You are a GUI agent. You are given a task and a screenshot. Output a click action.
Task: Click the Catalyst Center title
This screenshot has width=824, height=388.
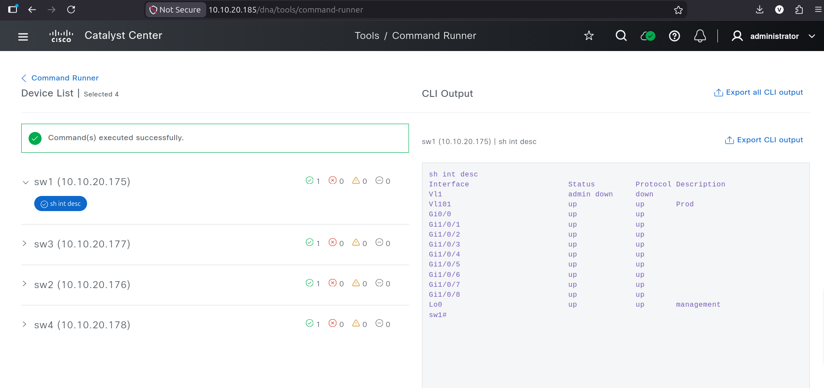click(123, 35)
